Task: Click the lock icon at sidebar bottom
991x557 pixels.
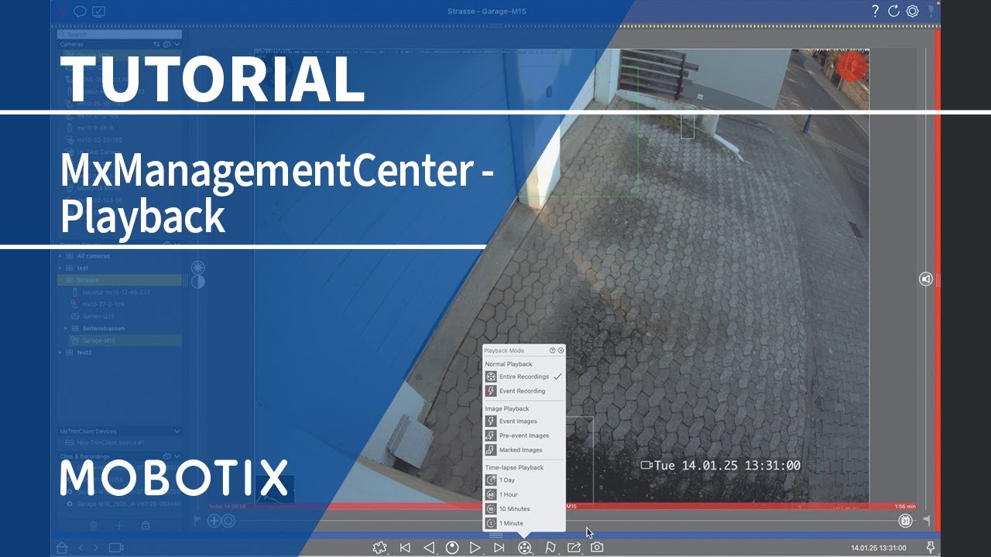Action: 145,525
